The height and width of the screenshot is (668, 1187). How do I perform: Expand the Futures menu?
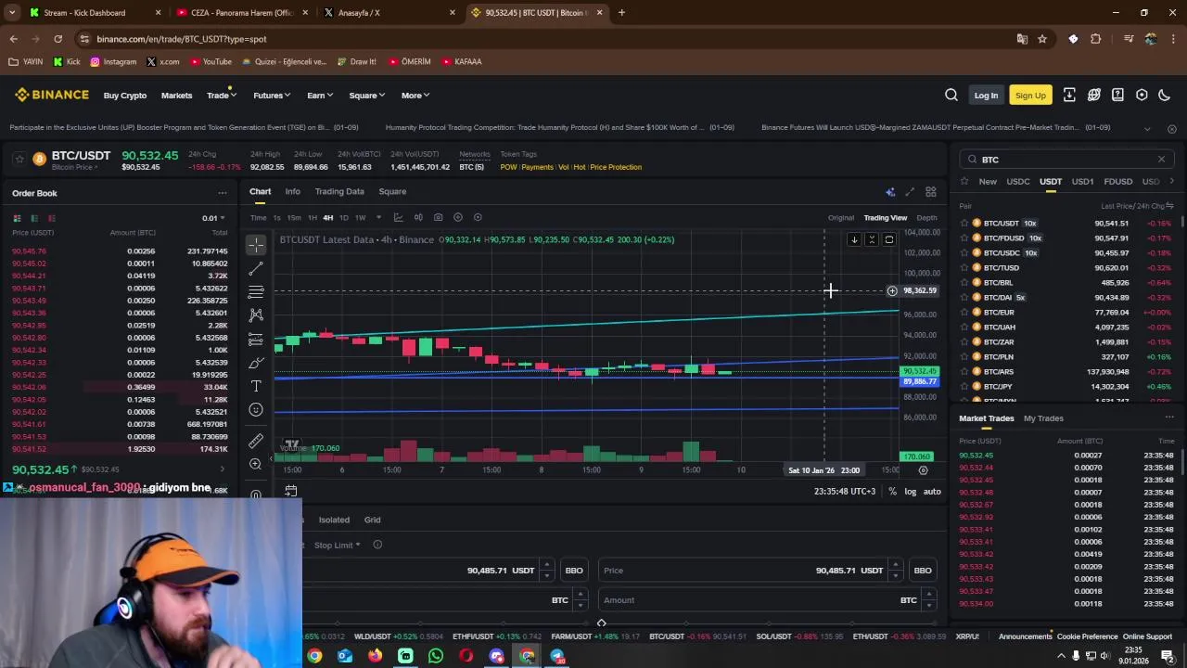[272, 96]
